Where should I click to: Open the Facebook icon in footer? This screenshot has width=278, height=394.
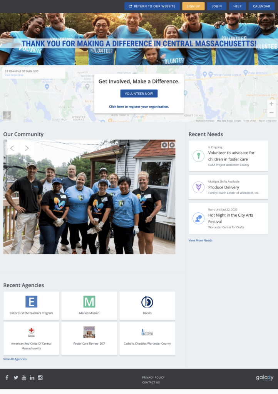point(7,377)
